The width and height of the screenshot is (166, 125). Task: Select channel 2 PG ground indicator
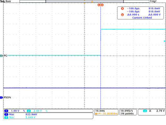pos(1,55)
